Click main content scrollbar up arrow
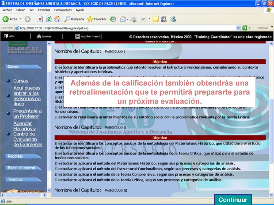Viewport: 274px width, 205px height. click(x=271, y=44)
